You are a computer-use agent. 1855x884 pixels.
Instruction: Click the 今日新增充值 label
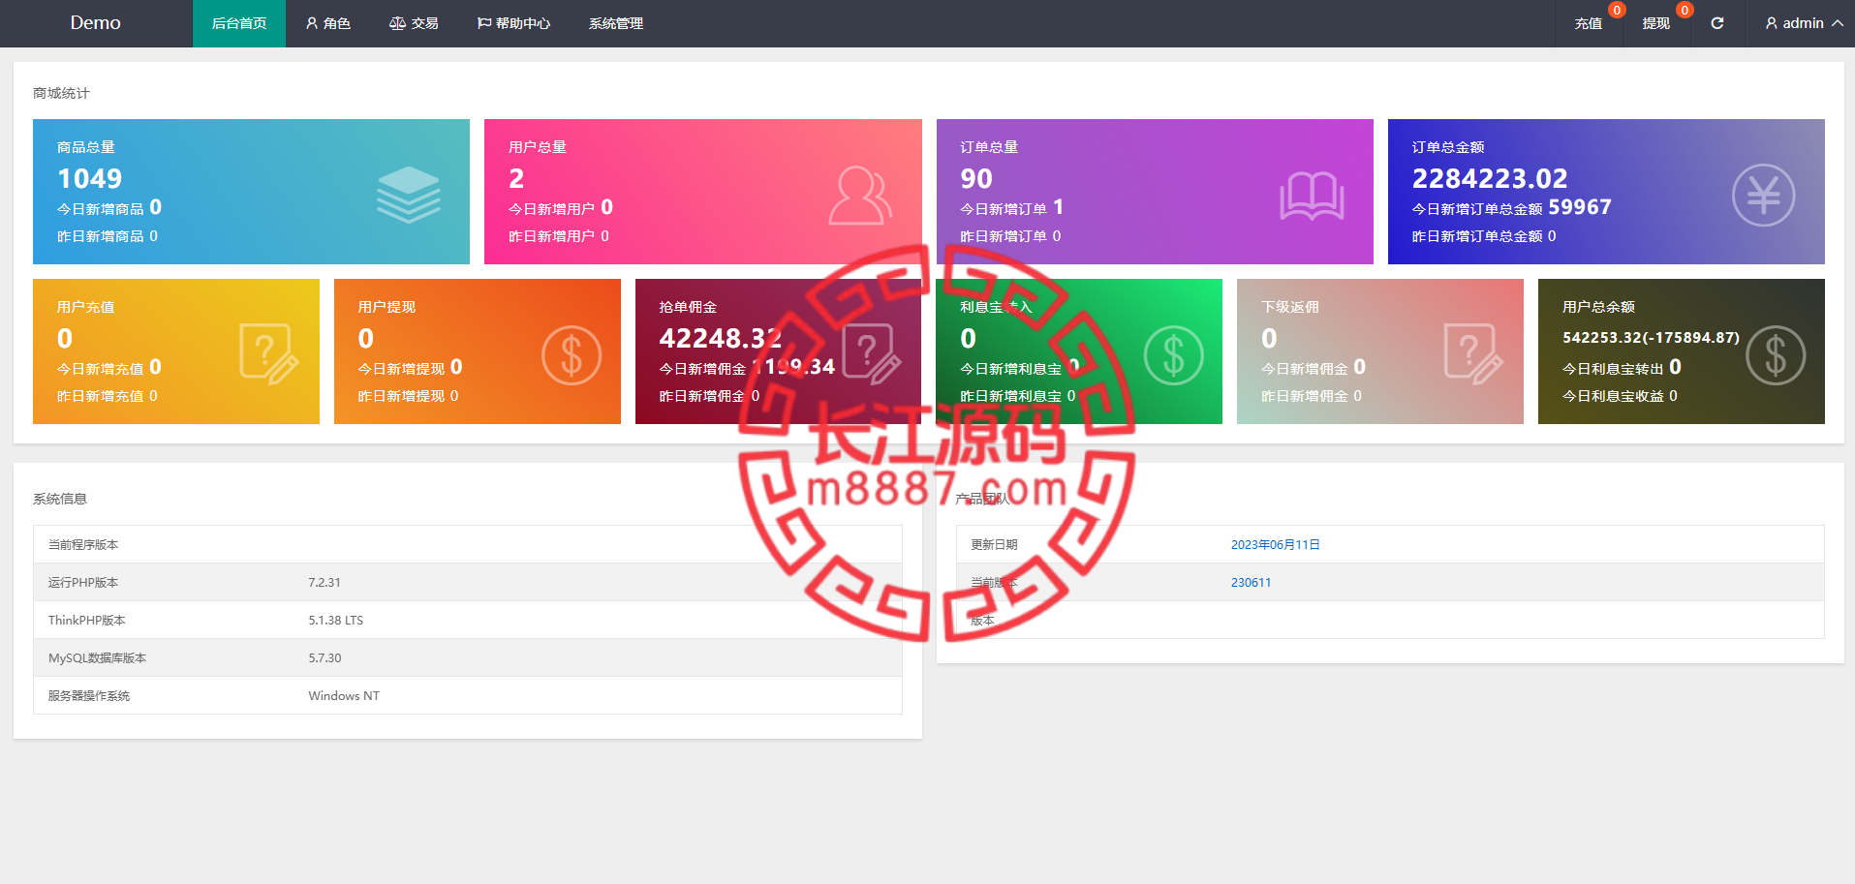pyautogui.click(x=101, y=369)
